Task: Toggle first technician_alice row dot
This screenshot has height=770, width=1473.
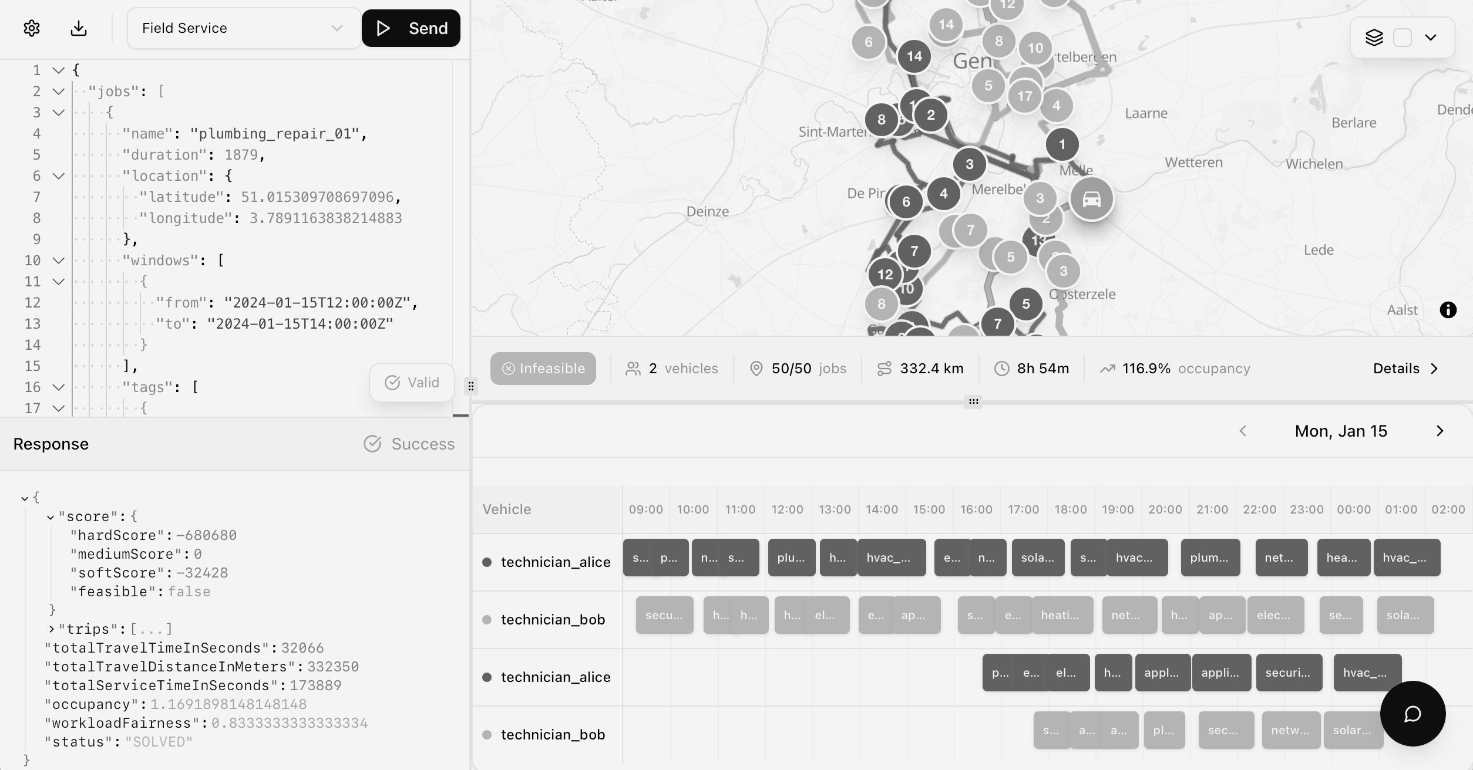Action: click(487, 562)
